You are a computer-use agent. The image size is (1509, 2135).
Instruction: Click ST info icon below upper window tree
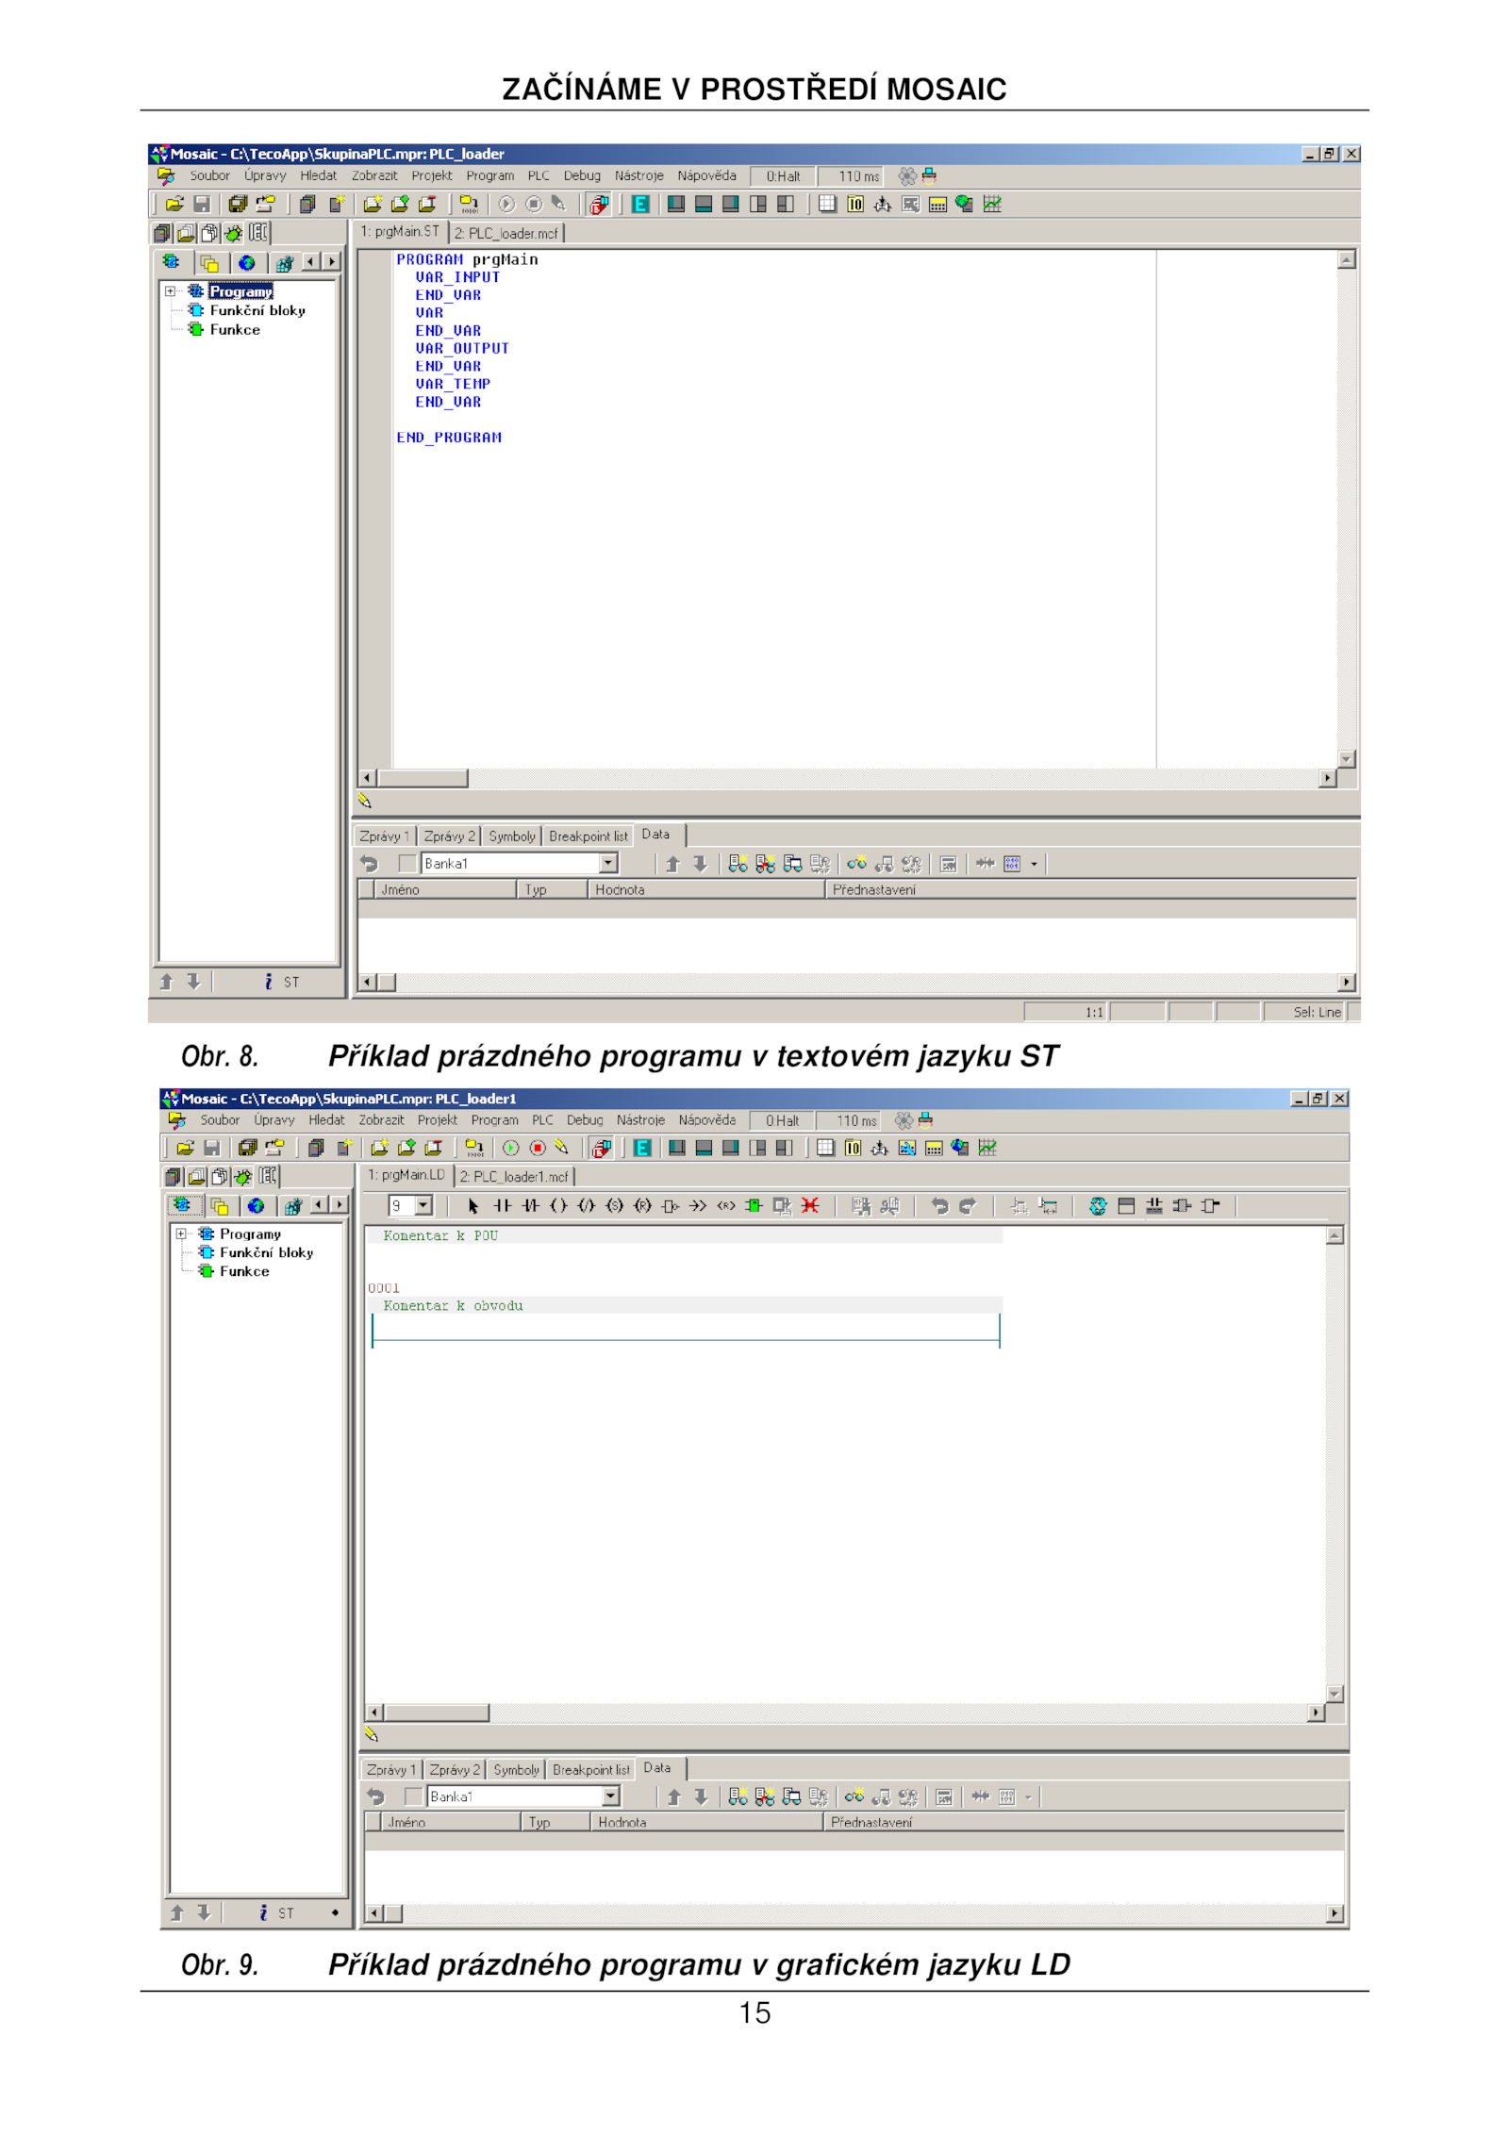pyautogui.click(x=269, y=983)
